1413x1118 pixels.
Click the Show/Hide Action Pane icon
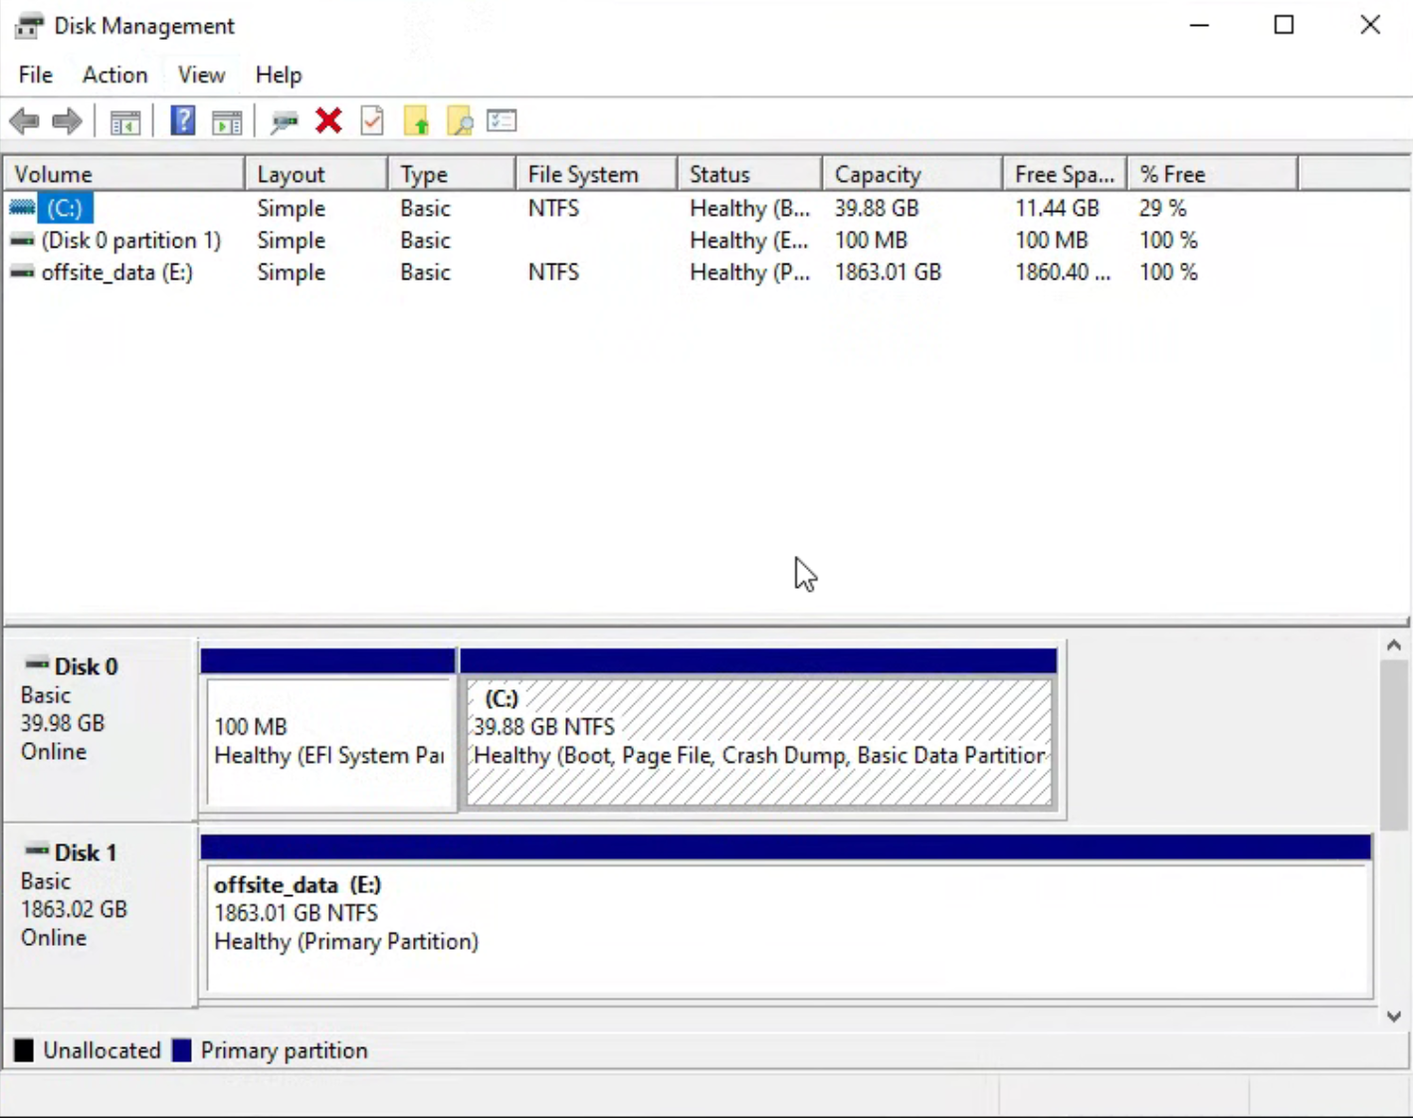227,121
